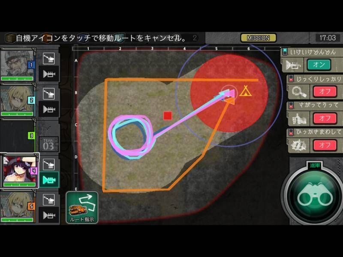Image resolution: width=343 pixels, height=257 pixels.
Task: Tap unit 5's horn command icon
Action: coord(48,215)
